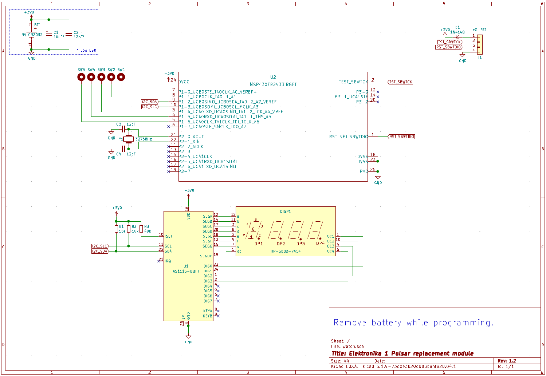Select the 'Remove battery while programming.' note
The width and height of the screenshot is (546, 376).
[413, 323]
